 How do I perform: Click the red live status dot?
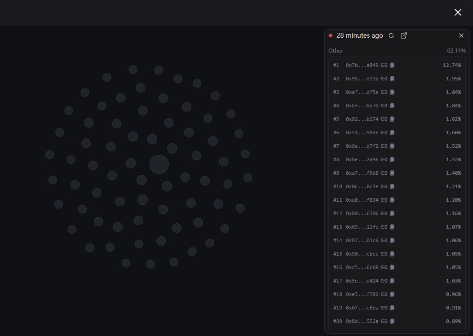tap(331, 35)
